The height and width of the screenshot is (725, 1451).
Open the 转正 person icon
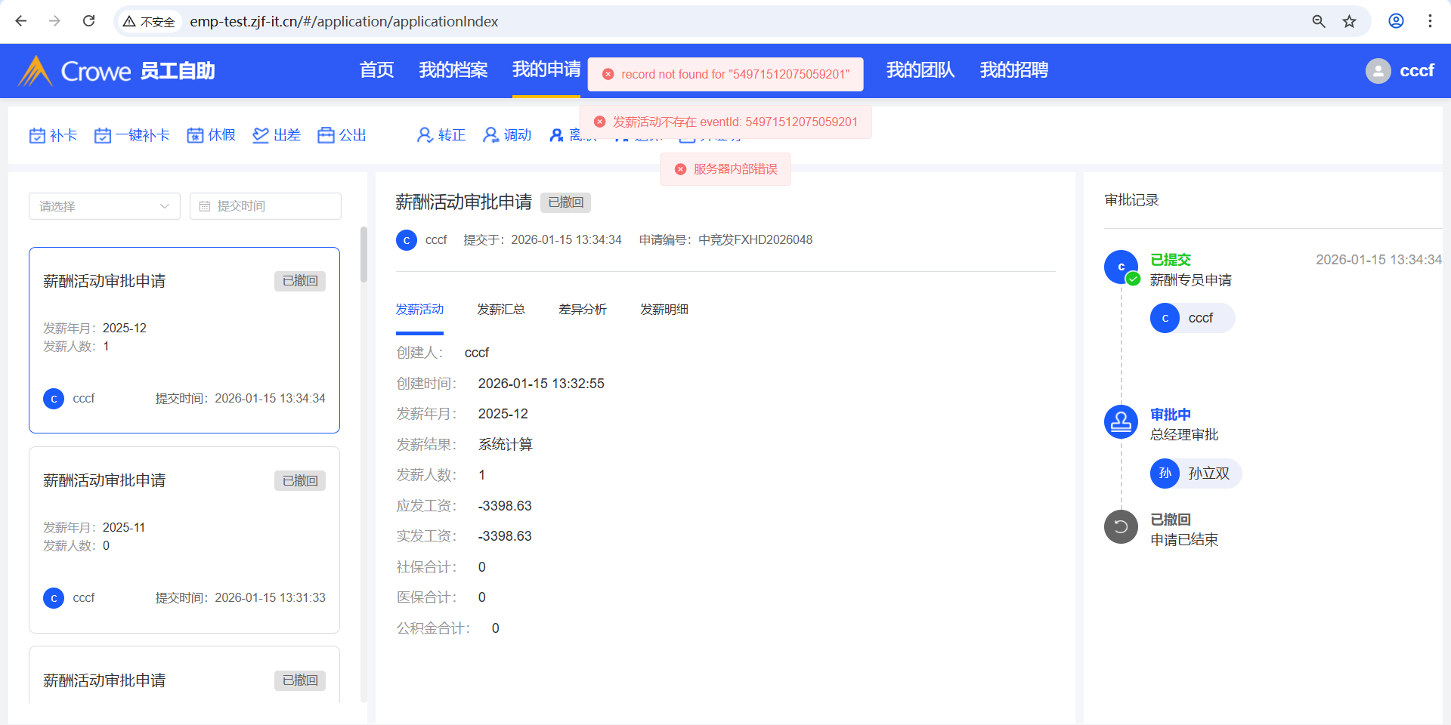(x=425, y=135)
